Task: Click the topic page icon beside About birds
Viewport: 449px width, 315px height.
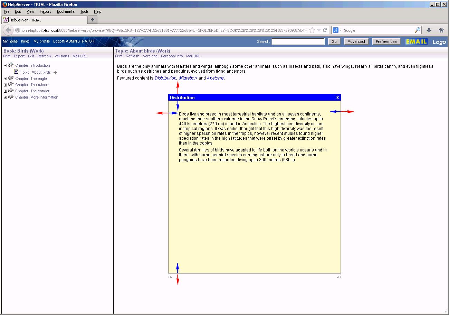Action: (16, 72)
